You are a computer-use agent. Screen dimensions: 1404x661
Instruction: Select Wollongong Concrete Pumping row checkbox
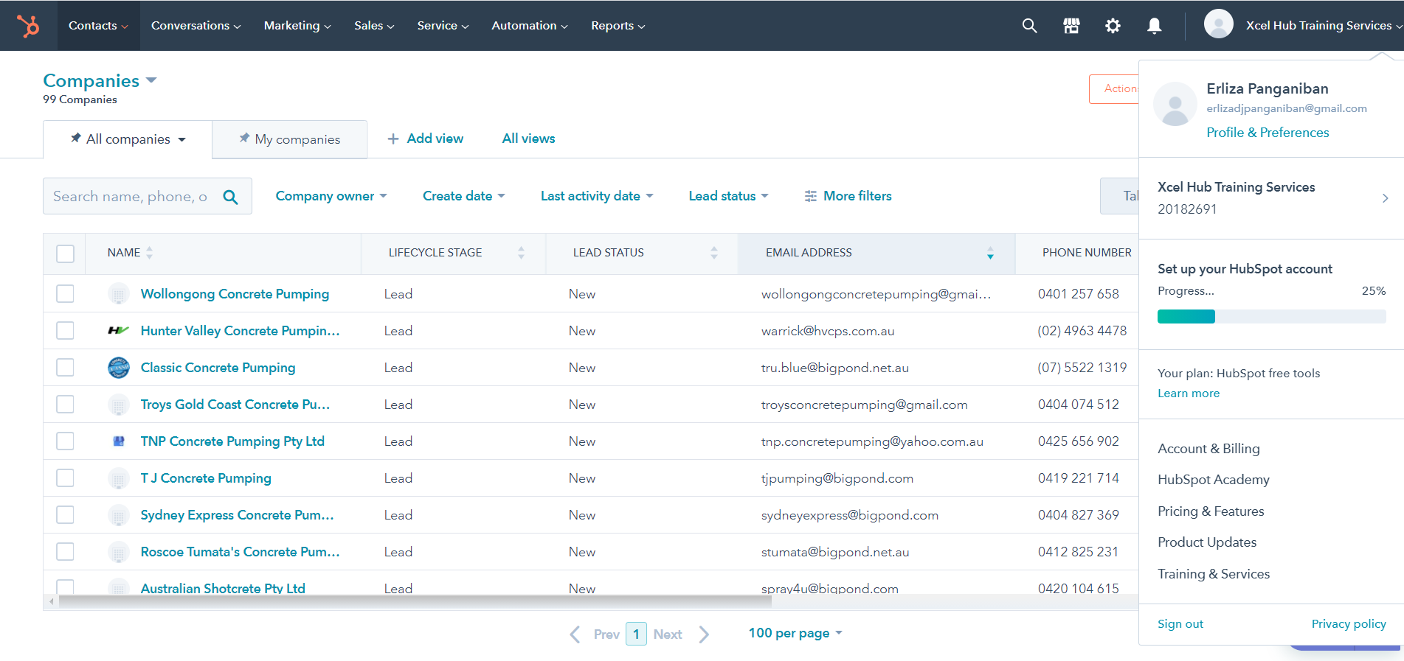click(x=65, y=293)
